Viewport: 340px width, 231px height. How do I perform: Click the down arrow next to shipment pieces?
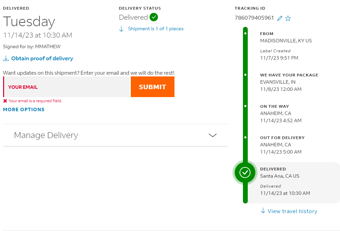coord(121,29)
